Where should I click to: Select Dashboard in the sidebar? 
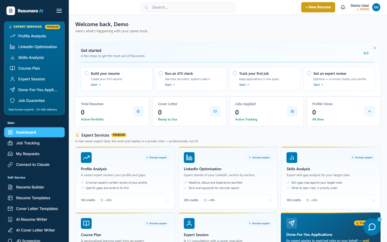(34, 132)
